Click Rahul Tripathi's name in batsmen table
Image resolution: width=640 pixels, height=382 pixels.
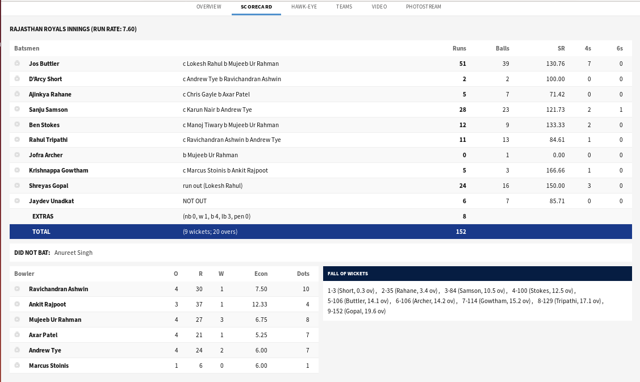tap(49, 140)
